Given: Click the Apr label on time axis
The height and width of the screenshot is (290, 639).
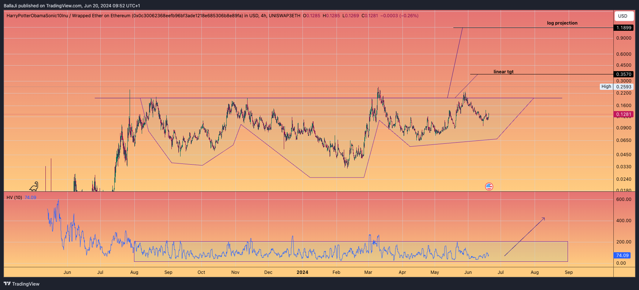Looking at the screenshot, I should (x=402, y=272).
